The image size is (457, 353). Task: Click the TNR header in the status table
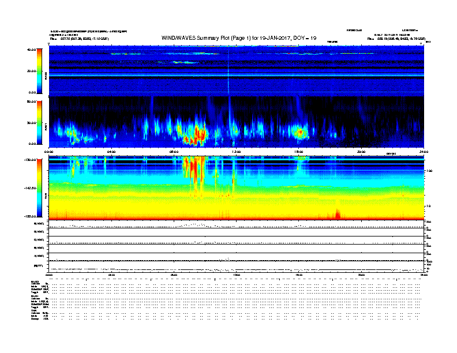click(x=34, y=311)
